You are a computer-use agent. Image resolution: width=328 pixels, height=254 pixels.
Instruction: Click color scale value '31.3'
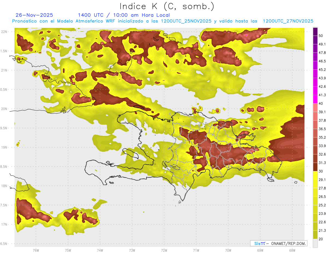tap(322, 163)
